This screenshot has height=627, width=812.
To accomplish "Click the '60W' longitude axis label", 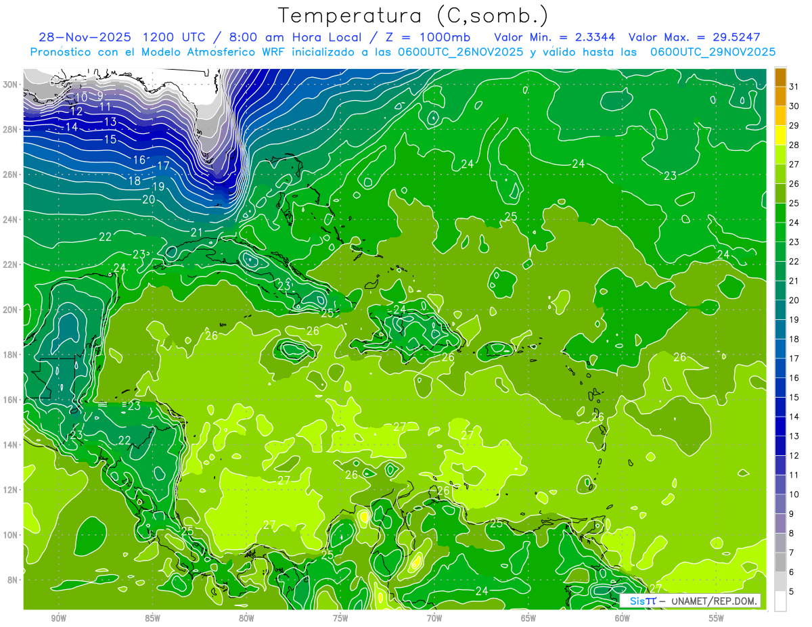I will [623, 618].
